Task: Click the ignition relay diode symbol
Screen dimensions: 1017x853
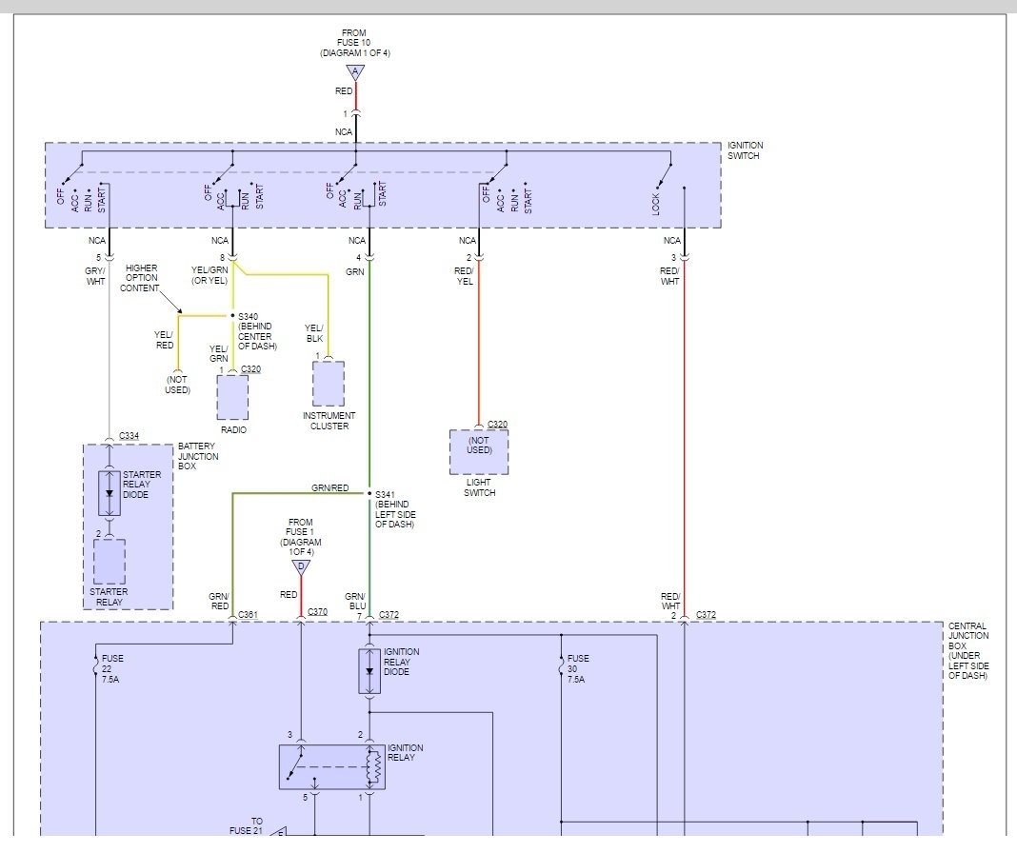Action: tap(369, 671)
